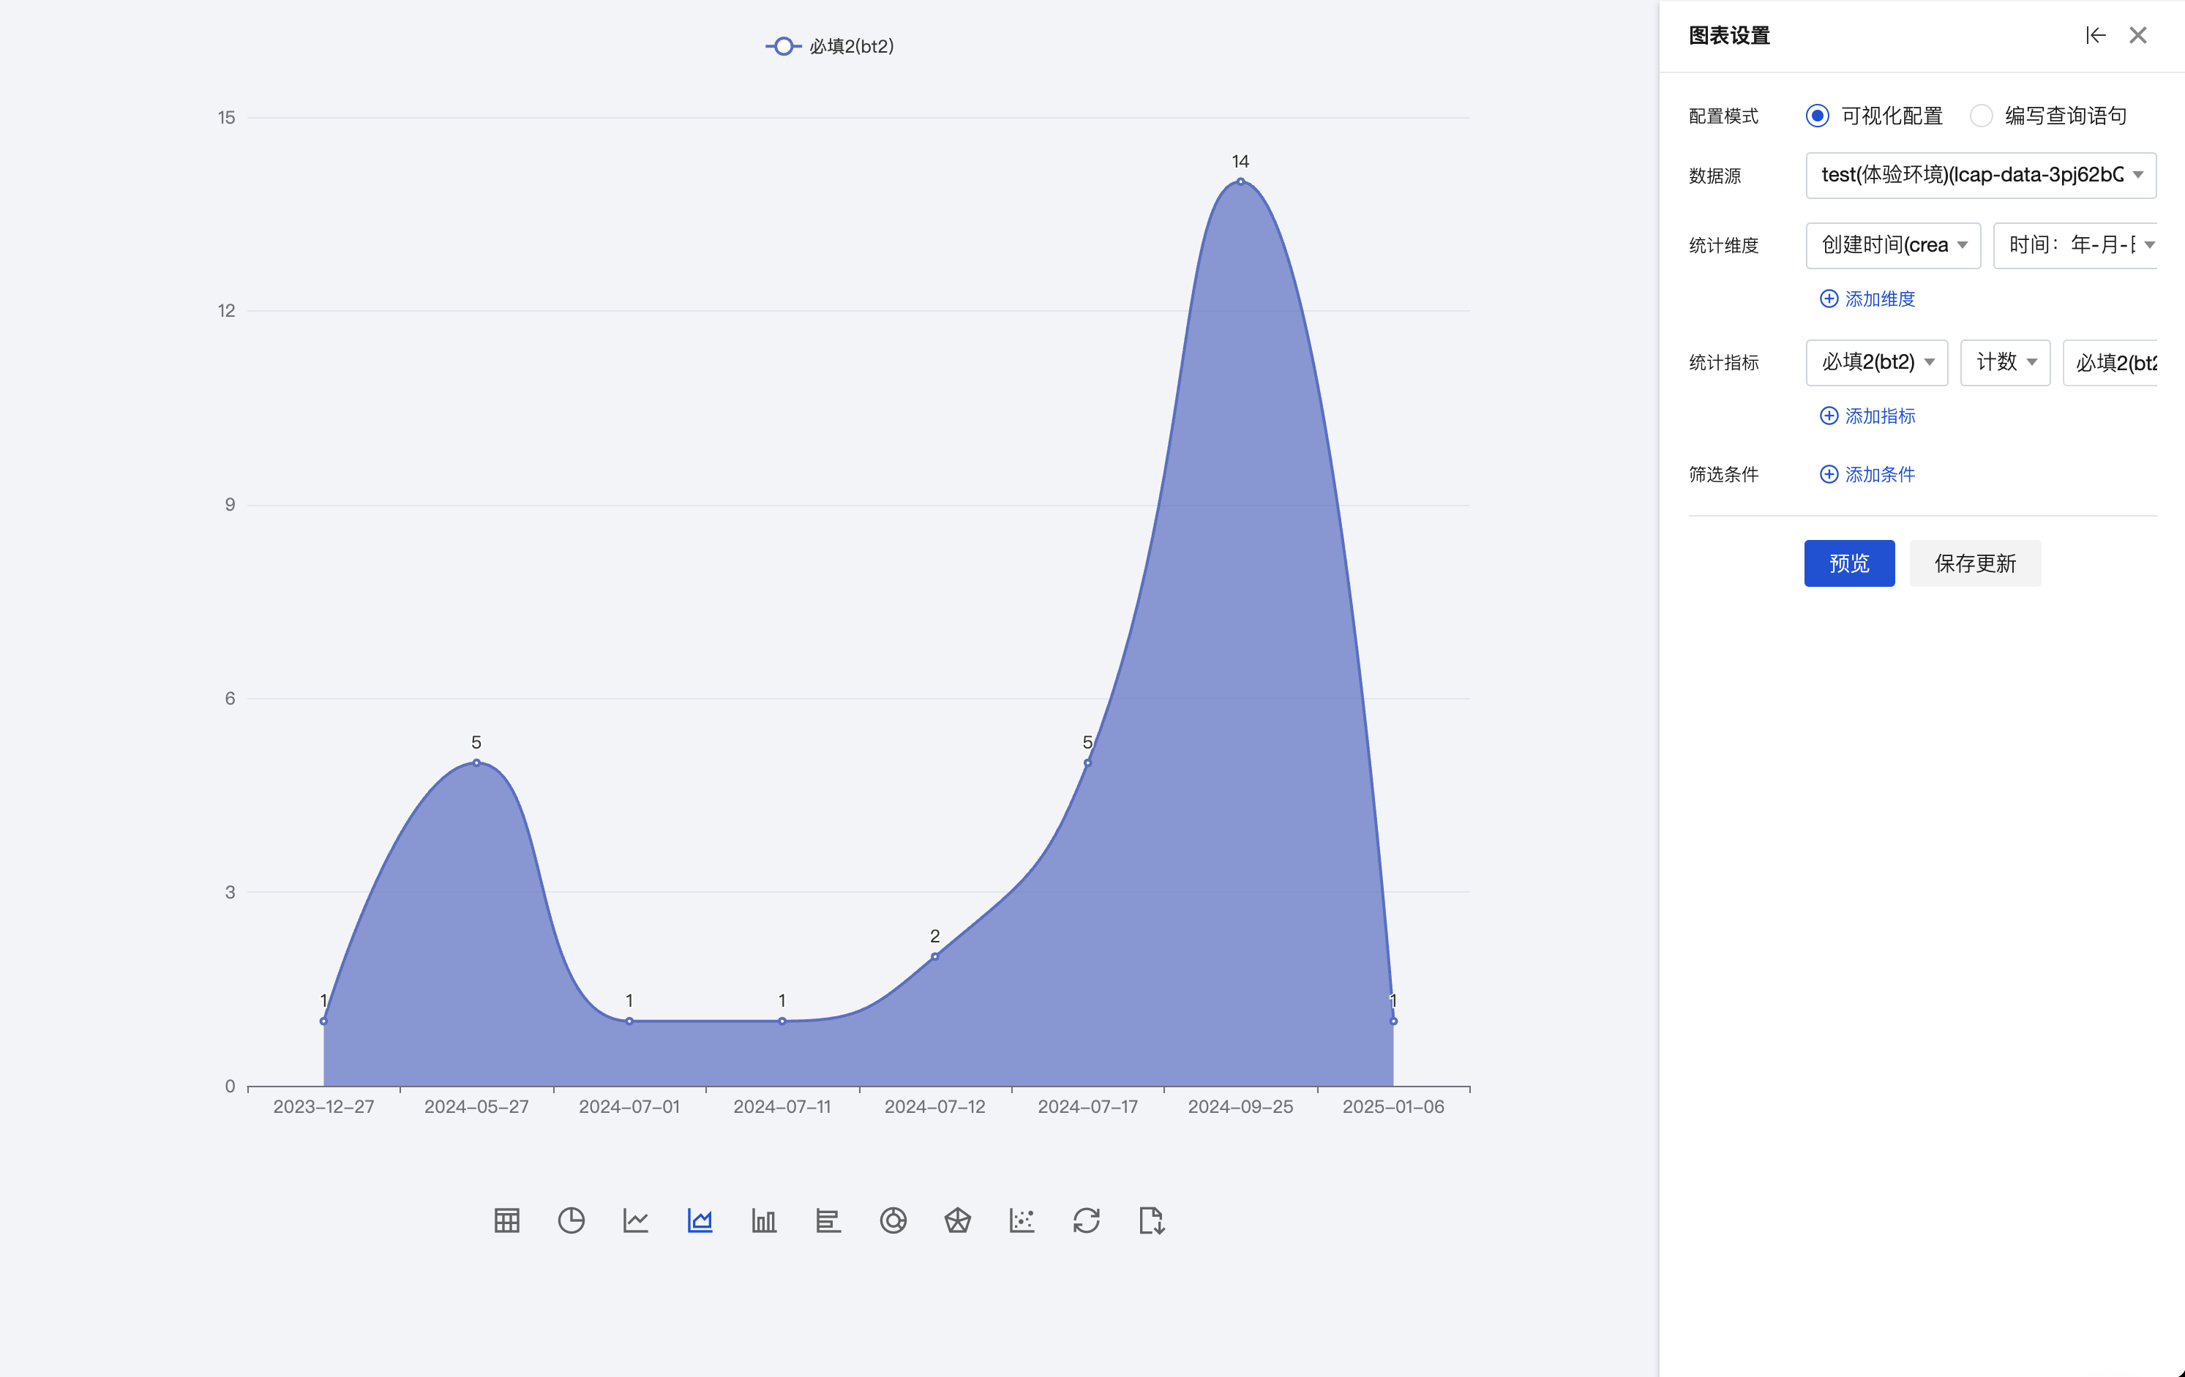Switch to horizontal bar chart icon

828,1220
